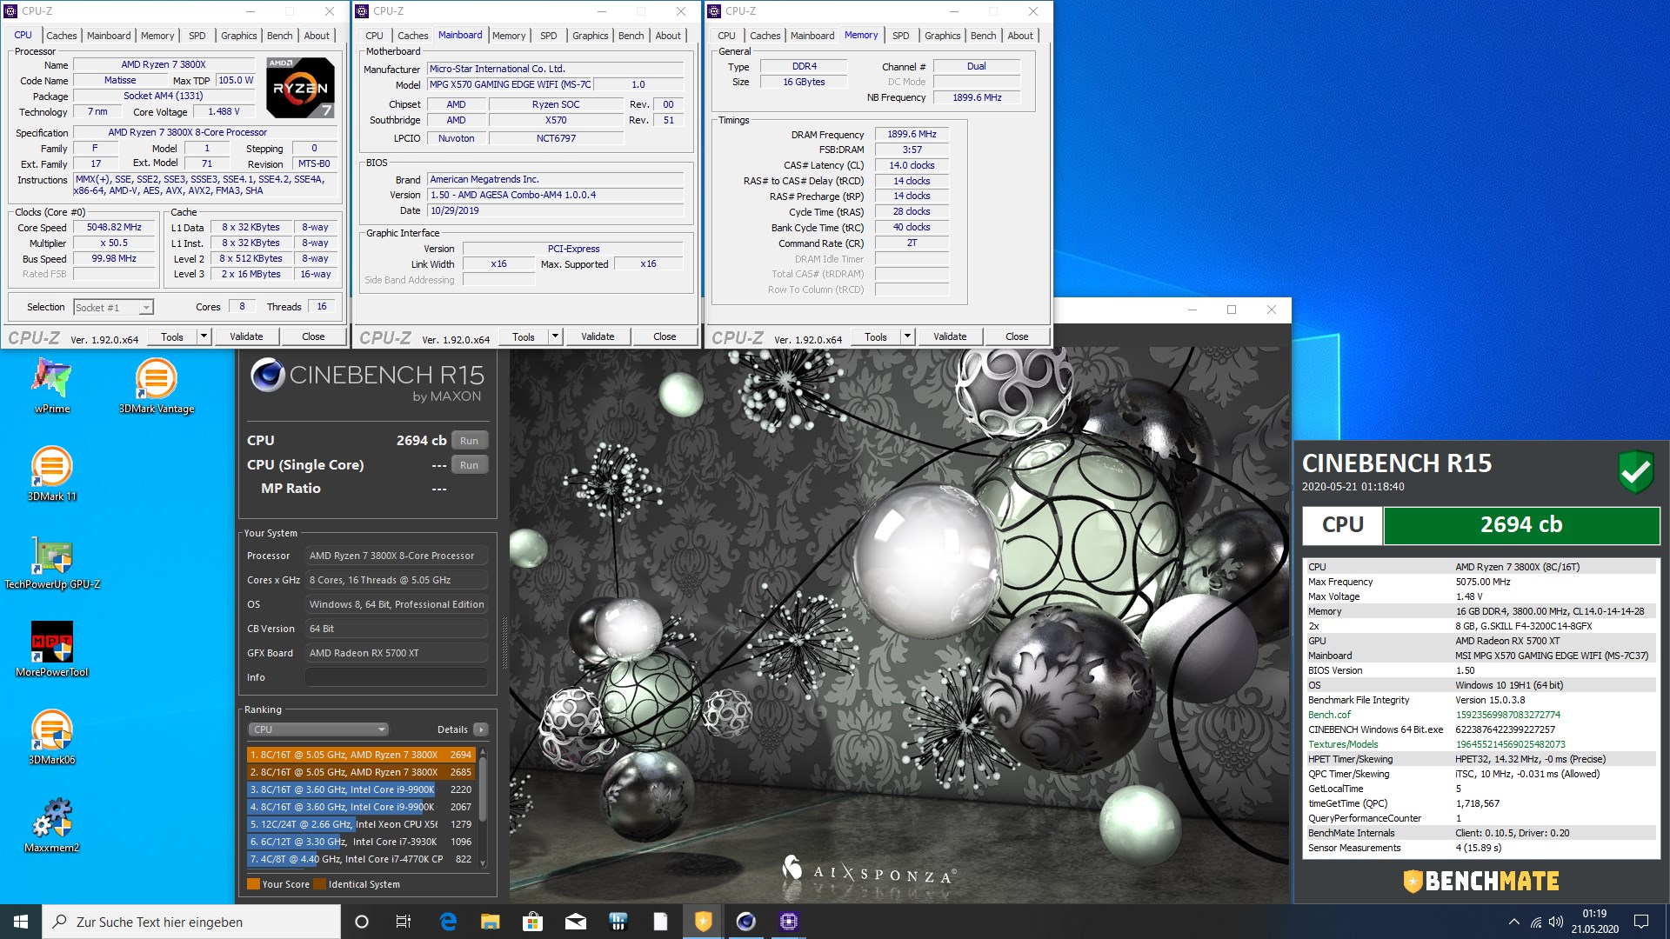
Task: Click Close in the Mainboard CPU-Z window
Action: coord(665,336)
